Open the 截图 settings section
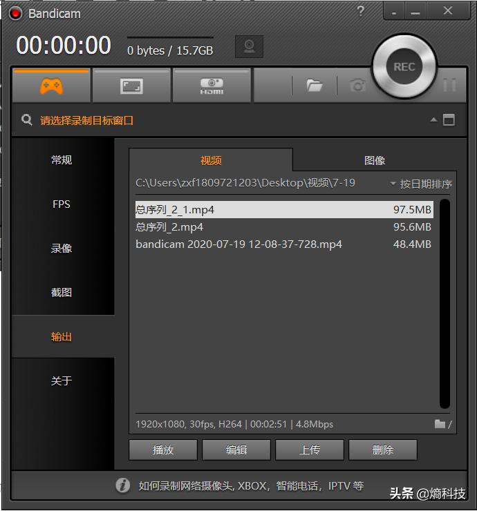This screenshot has width=477, height=511. [x=62, y=292]
